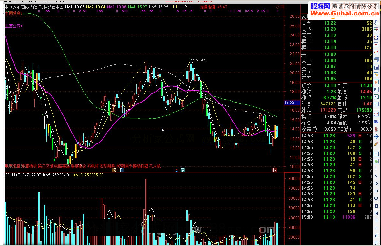
Task: Switch to 1-minute period
Action: 376,169
